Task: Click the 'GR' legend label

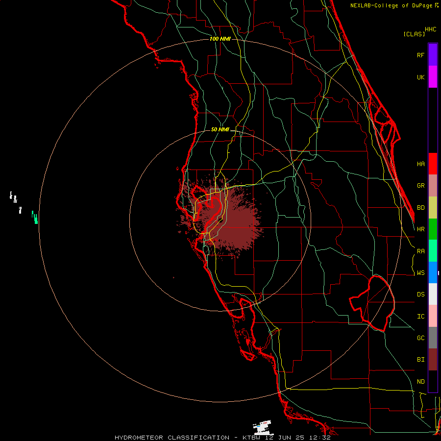Action: point(420,186)
